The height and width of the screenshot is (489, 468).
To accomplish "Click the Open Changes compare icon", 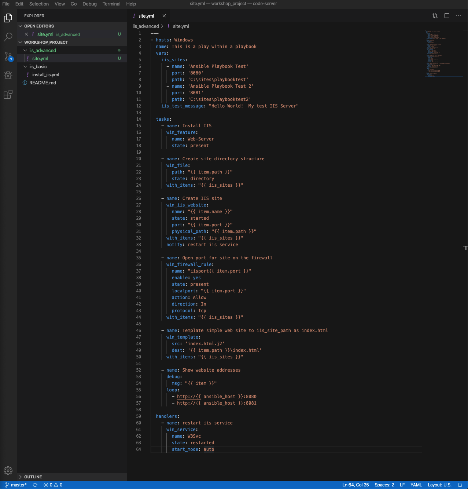I will coord(435,16).
